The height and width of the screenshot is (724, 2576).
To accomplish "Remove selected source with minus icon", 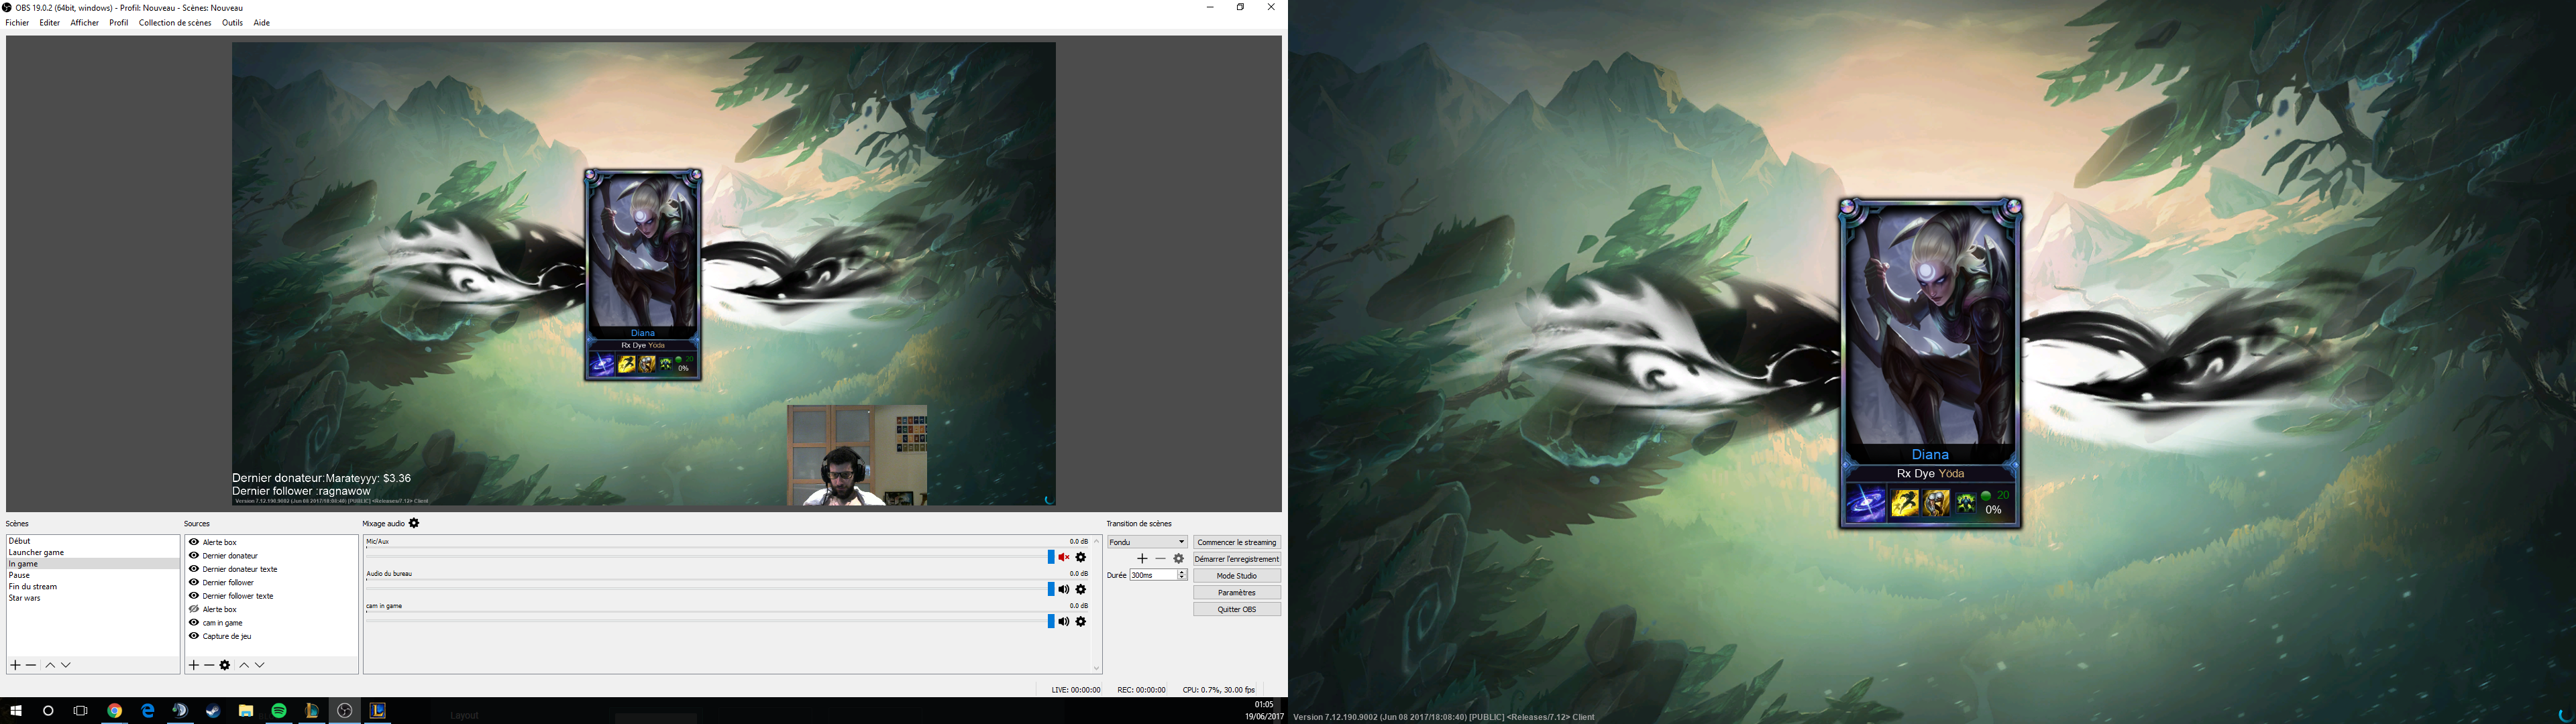I will click(209, 665).
